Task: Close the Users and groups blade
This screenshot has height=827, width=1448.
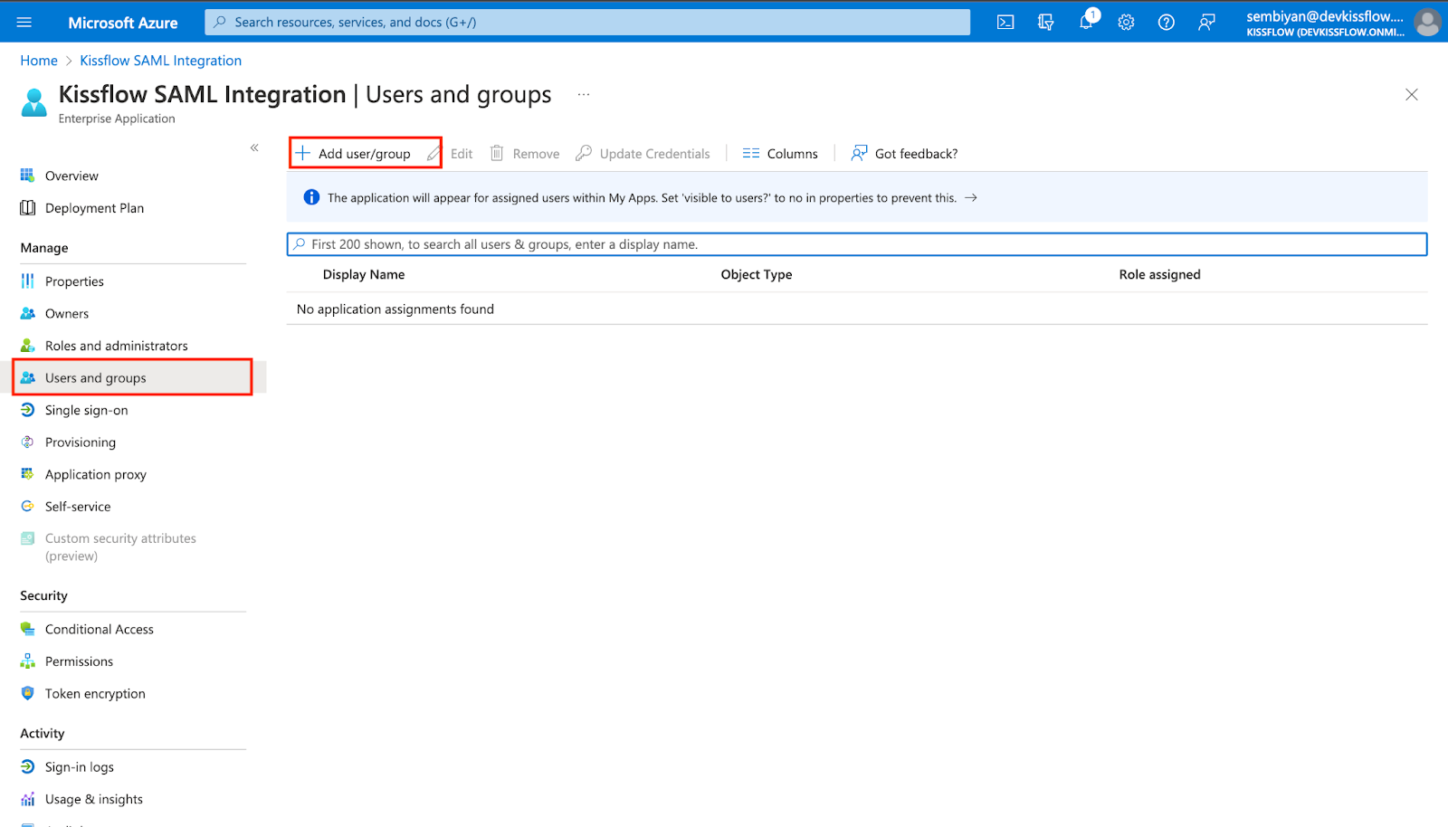Action: pos(1411,94)
